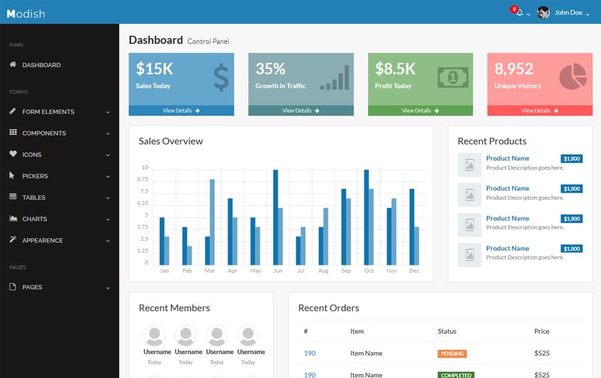
Task: Open the John Doe user dropdown
Action: point(564,13)
